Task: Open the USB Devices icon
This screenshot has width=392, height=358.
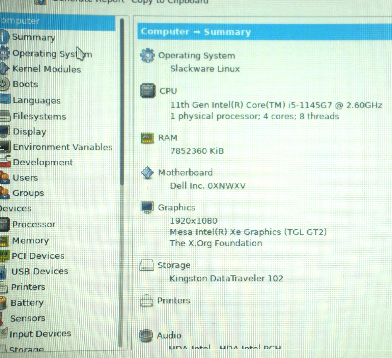Action: click(x=3, y=272)
